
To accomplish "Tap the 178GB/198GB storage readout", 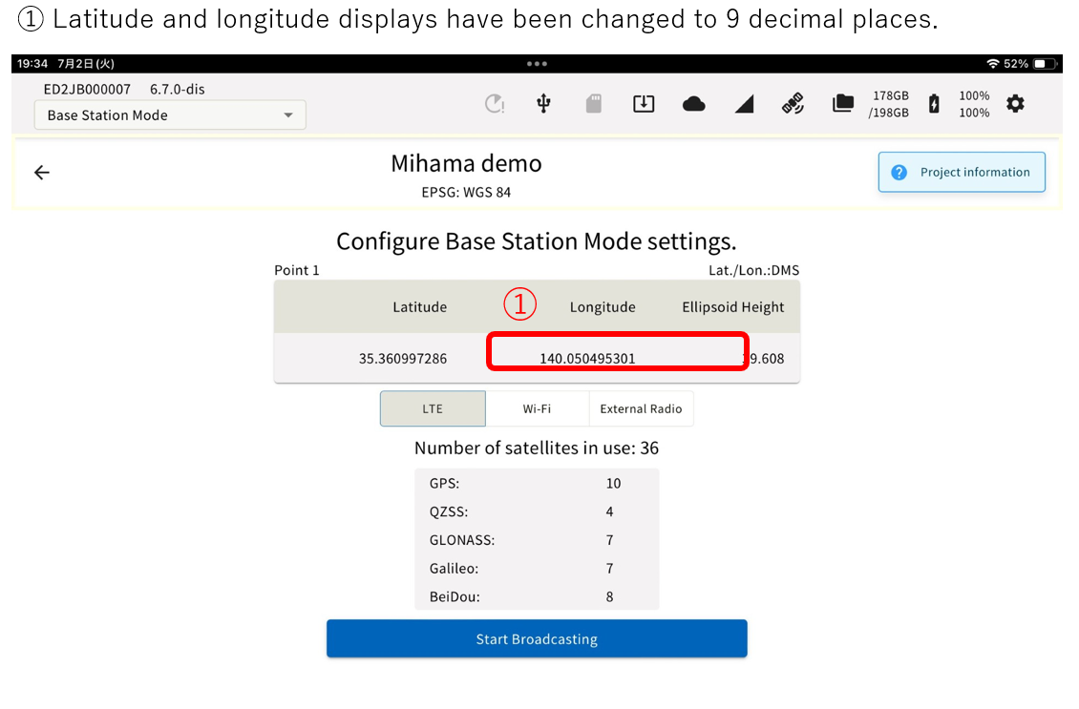I will (888, 104).
